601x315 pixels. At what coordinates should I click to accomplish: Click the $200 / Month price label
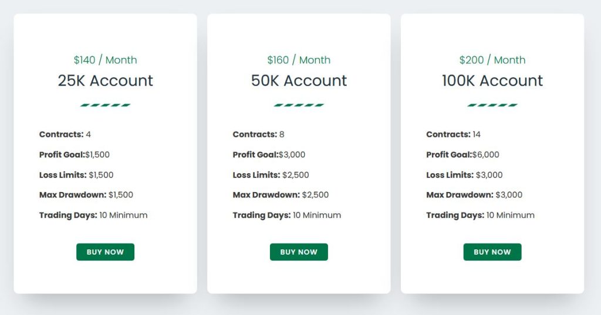[492, 60]
